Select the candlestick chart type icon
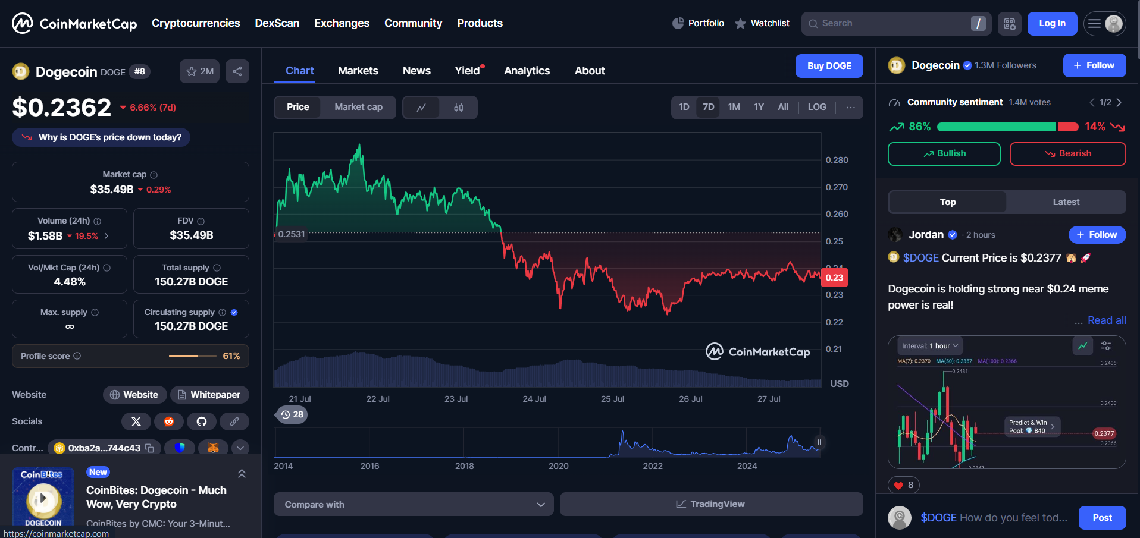The height and width of the screenshot is (538, 1140). tap(459, 108)
